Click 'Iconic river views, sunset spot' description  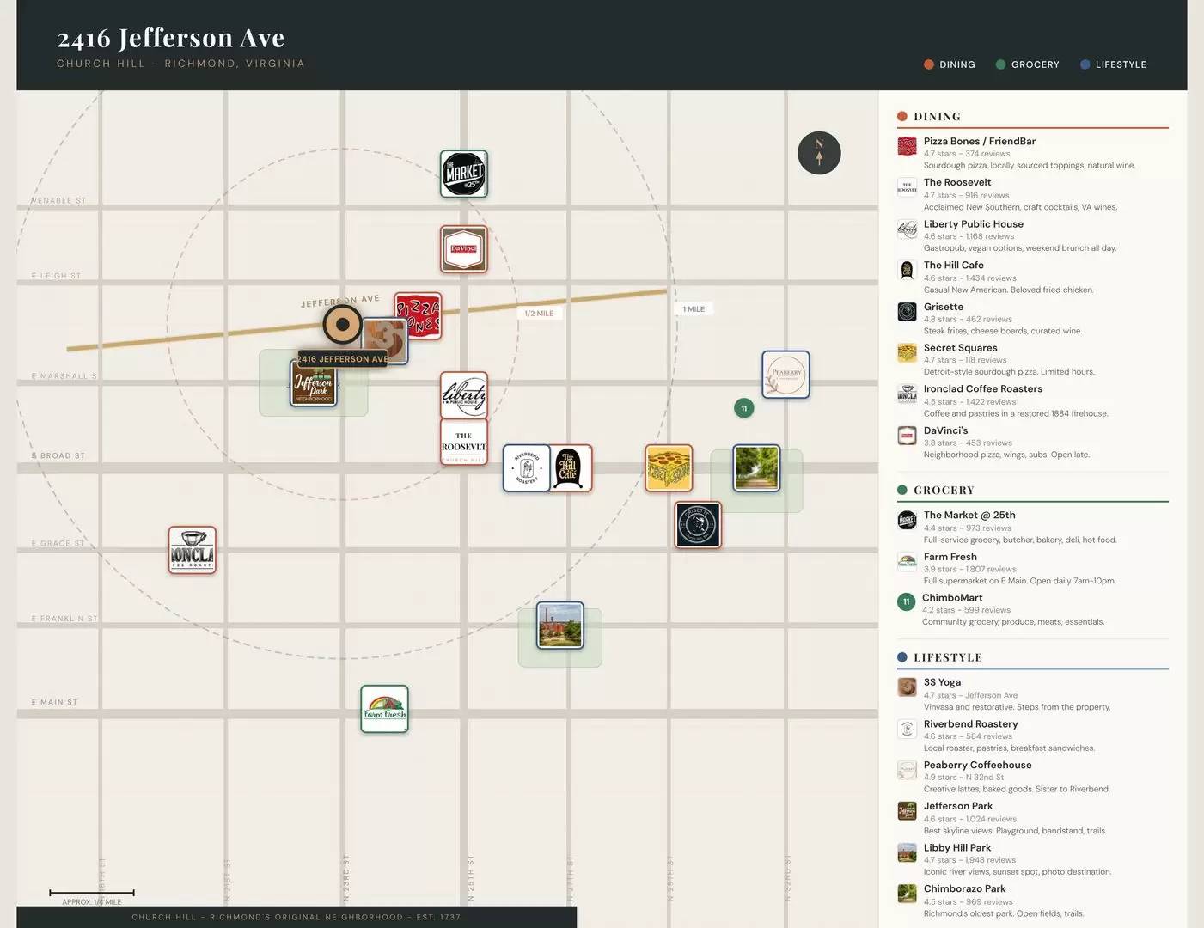pos(1018,872)
